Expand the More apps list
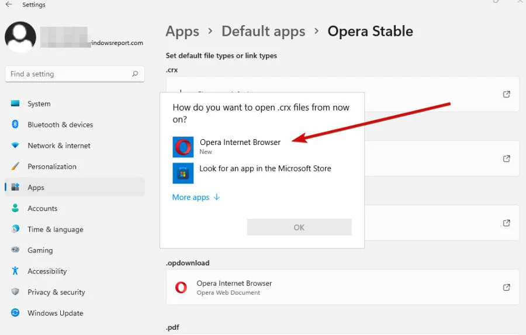526x335 pixels. [x=196, y=197]
